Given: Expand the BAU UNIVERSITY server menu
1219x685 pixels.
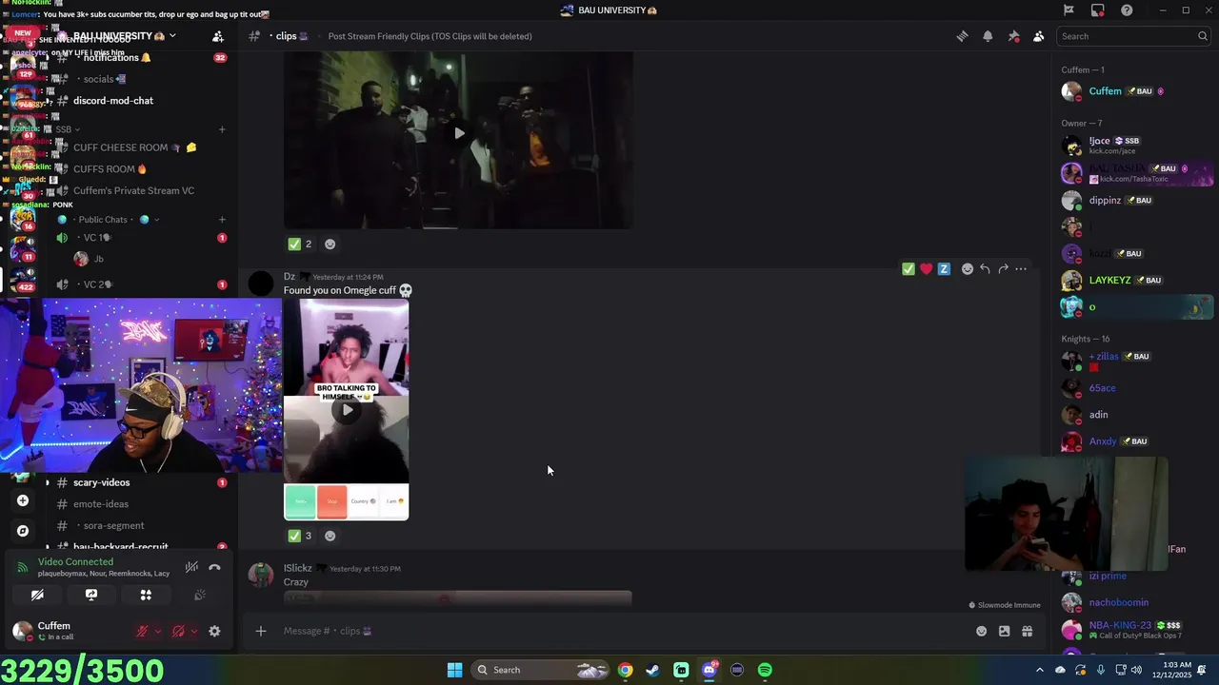Looking at the screenshot, I should [125, 36].
